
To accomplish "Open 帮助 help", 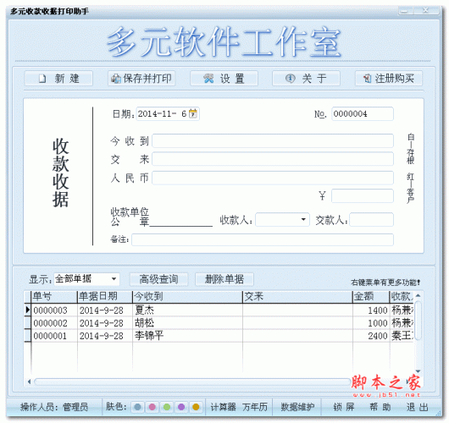I will point(380,407).
